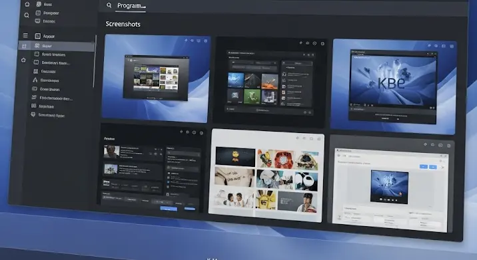Screen dimensions: 477x260
Task: Click the rightmost overlay icon on the KBe card
Action: click(x=452, y=46)
